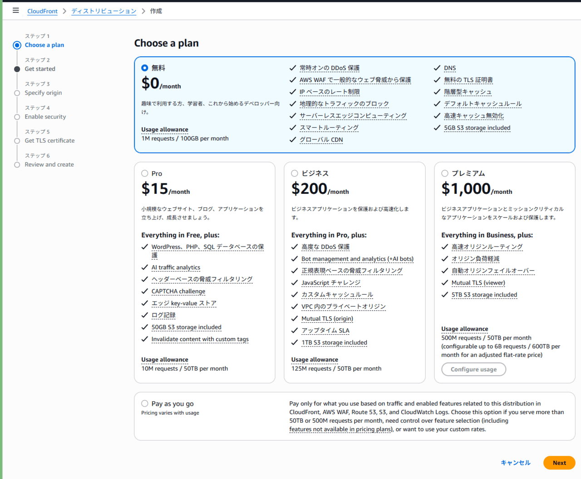Viewport: 581px width, 479px height.
Task: Click ログ記録 feature
Action: coord(163,316)
